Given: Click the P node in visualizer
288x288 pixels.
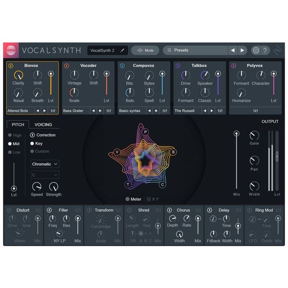Looking at the screenshot, I should 145,132.
